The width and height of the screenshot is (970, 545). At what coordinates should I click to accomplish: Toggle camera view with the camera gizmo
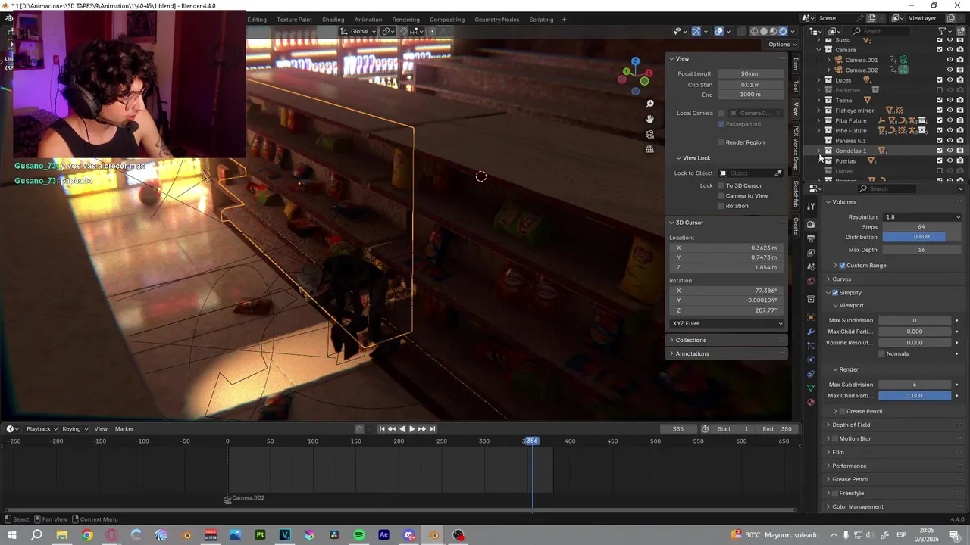pos(649,134)
